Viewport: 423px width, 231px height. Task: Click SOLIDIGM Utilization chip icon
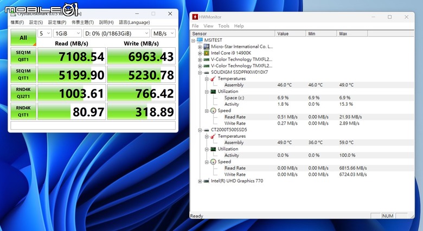(213, 92)
